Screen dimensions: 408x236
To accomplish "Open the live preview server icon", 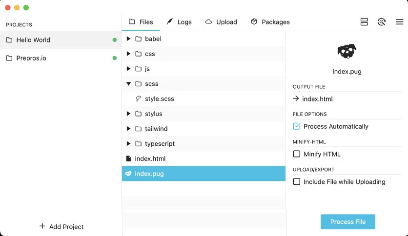I will tap(364, 22).
